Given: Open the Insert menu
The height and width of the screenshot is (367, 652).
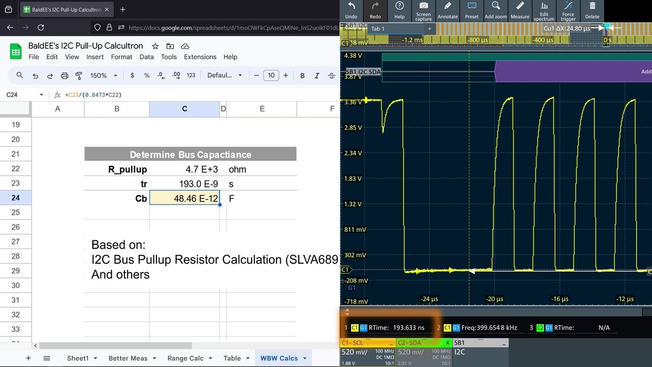Looking at the screenshot, I should click(95, 57).
